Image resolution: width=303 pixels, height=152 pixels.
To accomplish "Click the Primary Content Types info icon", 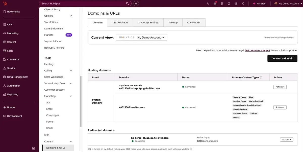I will click(261, 78).
